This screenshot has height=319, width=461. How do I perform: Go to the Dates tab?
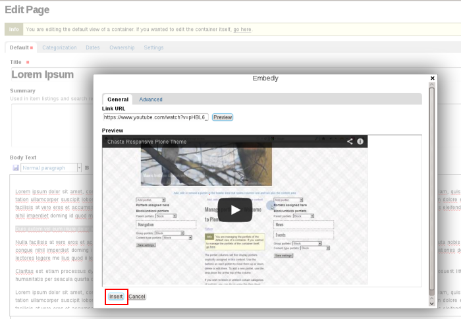coord(93,47)
